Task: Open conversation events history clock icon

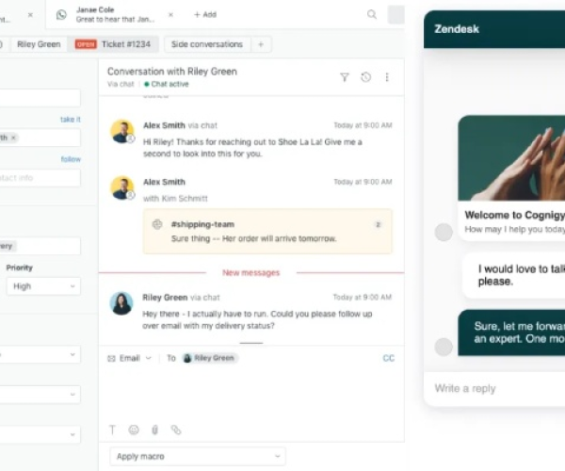Action: (x=365, y=77)
